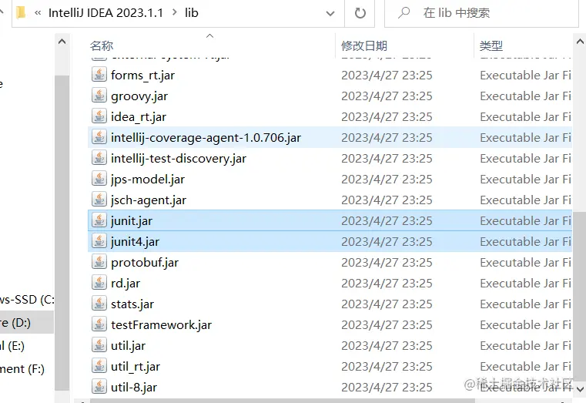586x403 pixels.
Task: Select file name util-8.jar
Action: [134, 388]
